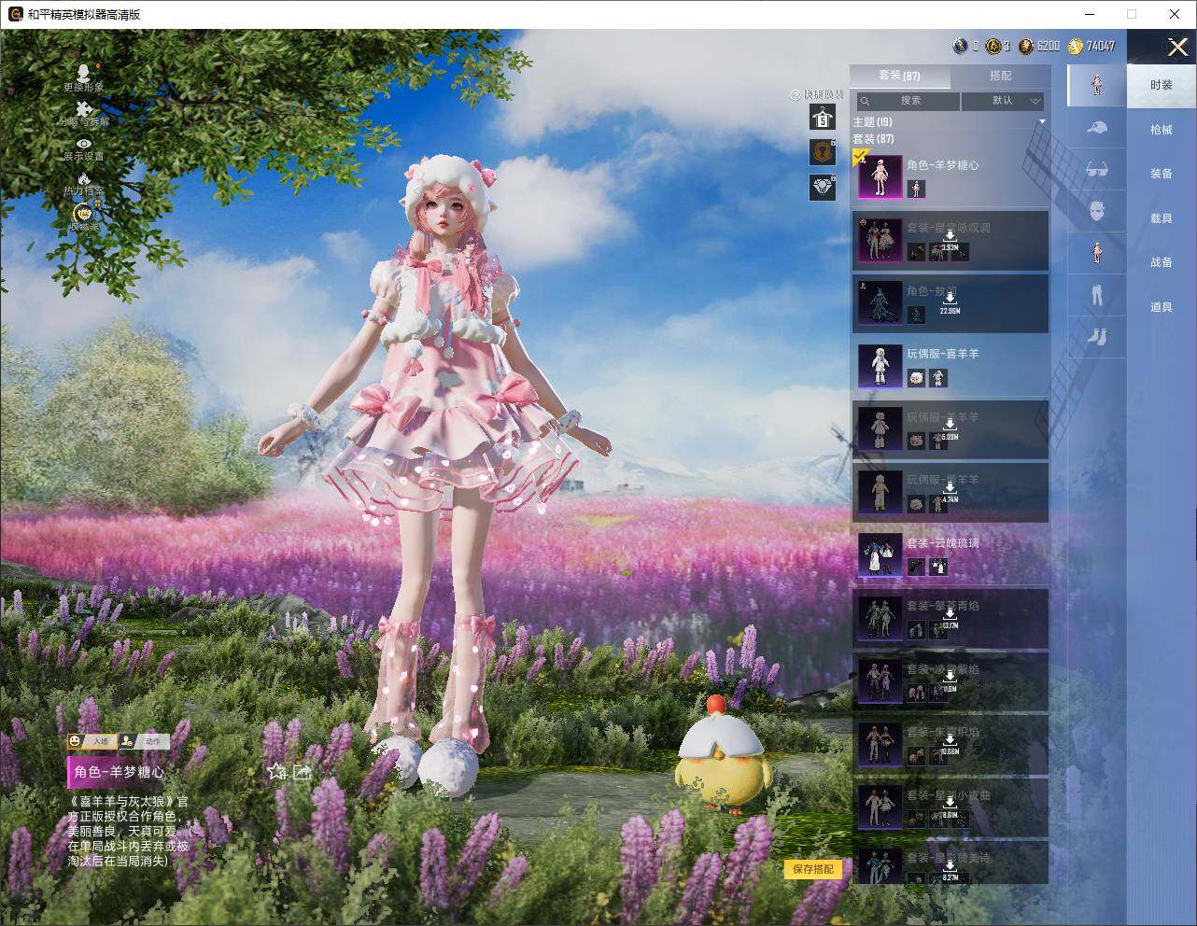This screenshot has height=926, width=1197.
Task: Select the full outfit category icon
Action: click(x=1097, y=85)
